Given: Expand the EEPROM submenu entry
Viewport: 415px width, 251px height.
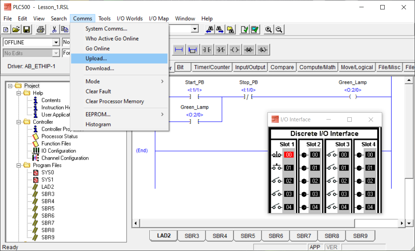Looking at the screenshot, I should 119,114.
